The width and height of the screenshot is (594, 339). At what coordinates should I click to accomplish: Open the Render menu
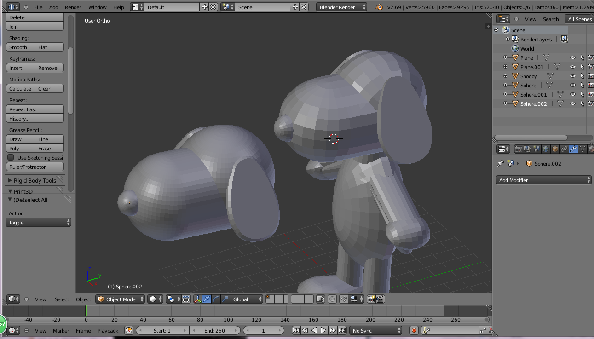(73, 7)
